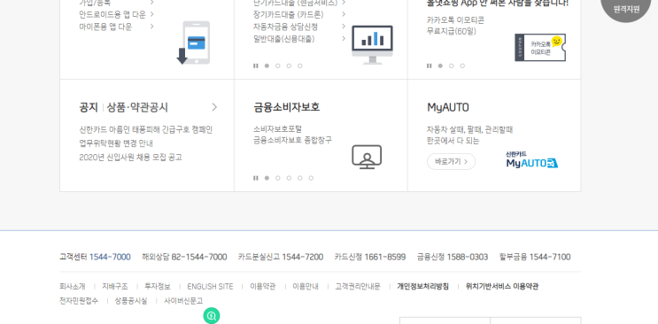658x324 pixels.
Task: Open notice 2020년 신입사원 채용 모집 공고
Action: pos(130,158)
